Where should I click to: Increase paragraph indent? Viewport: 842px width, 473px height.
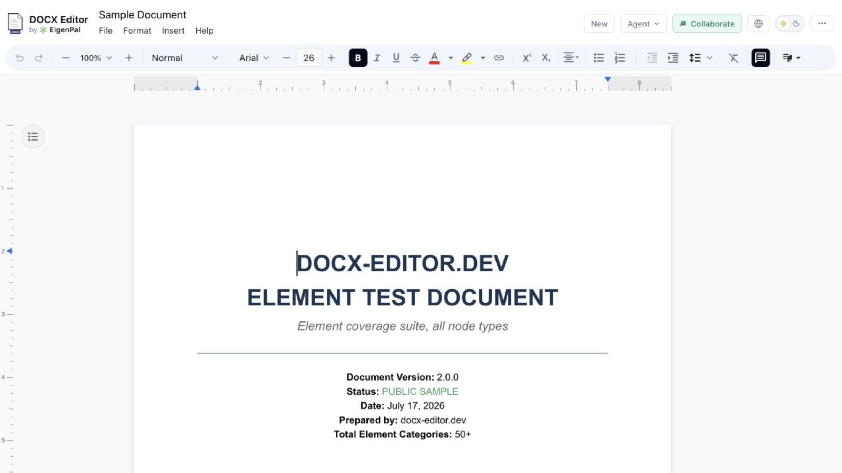(673, 58)
